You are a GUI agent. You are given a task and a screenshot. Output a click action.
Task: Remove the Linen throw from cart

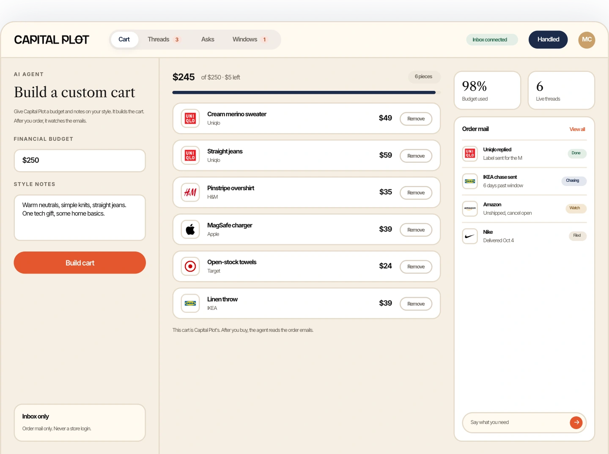[416, 304]
